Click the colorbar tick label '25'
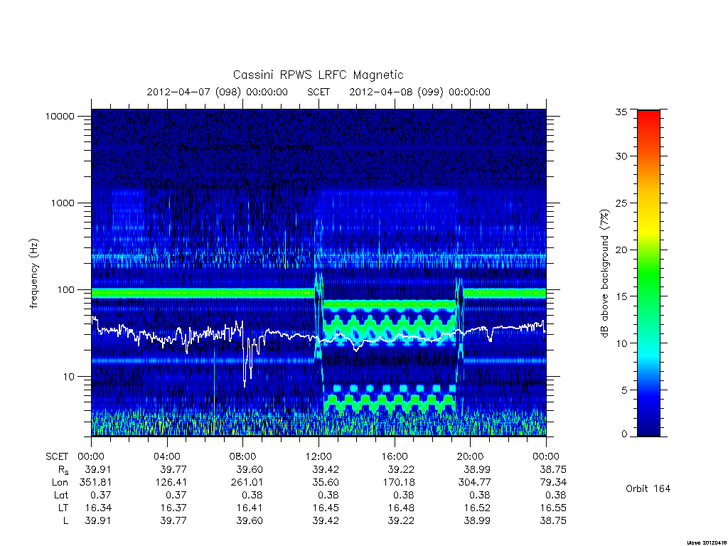Screen dimensions: 728x546 pyautogui.click(x=621, y=203)
